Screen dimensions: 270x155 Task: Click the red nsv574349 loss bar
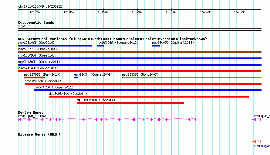tap(140, 71)
